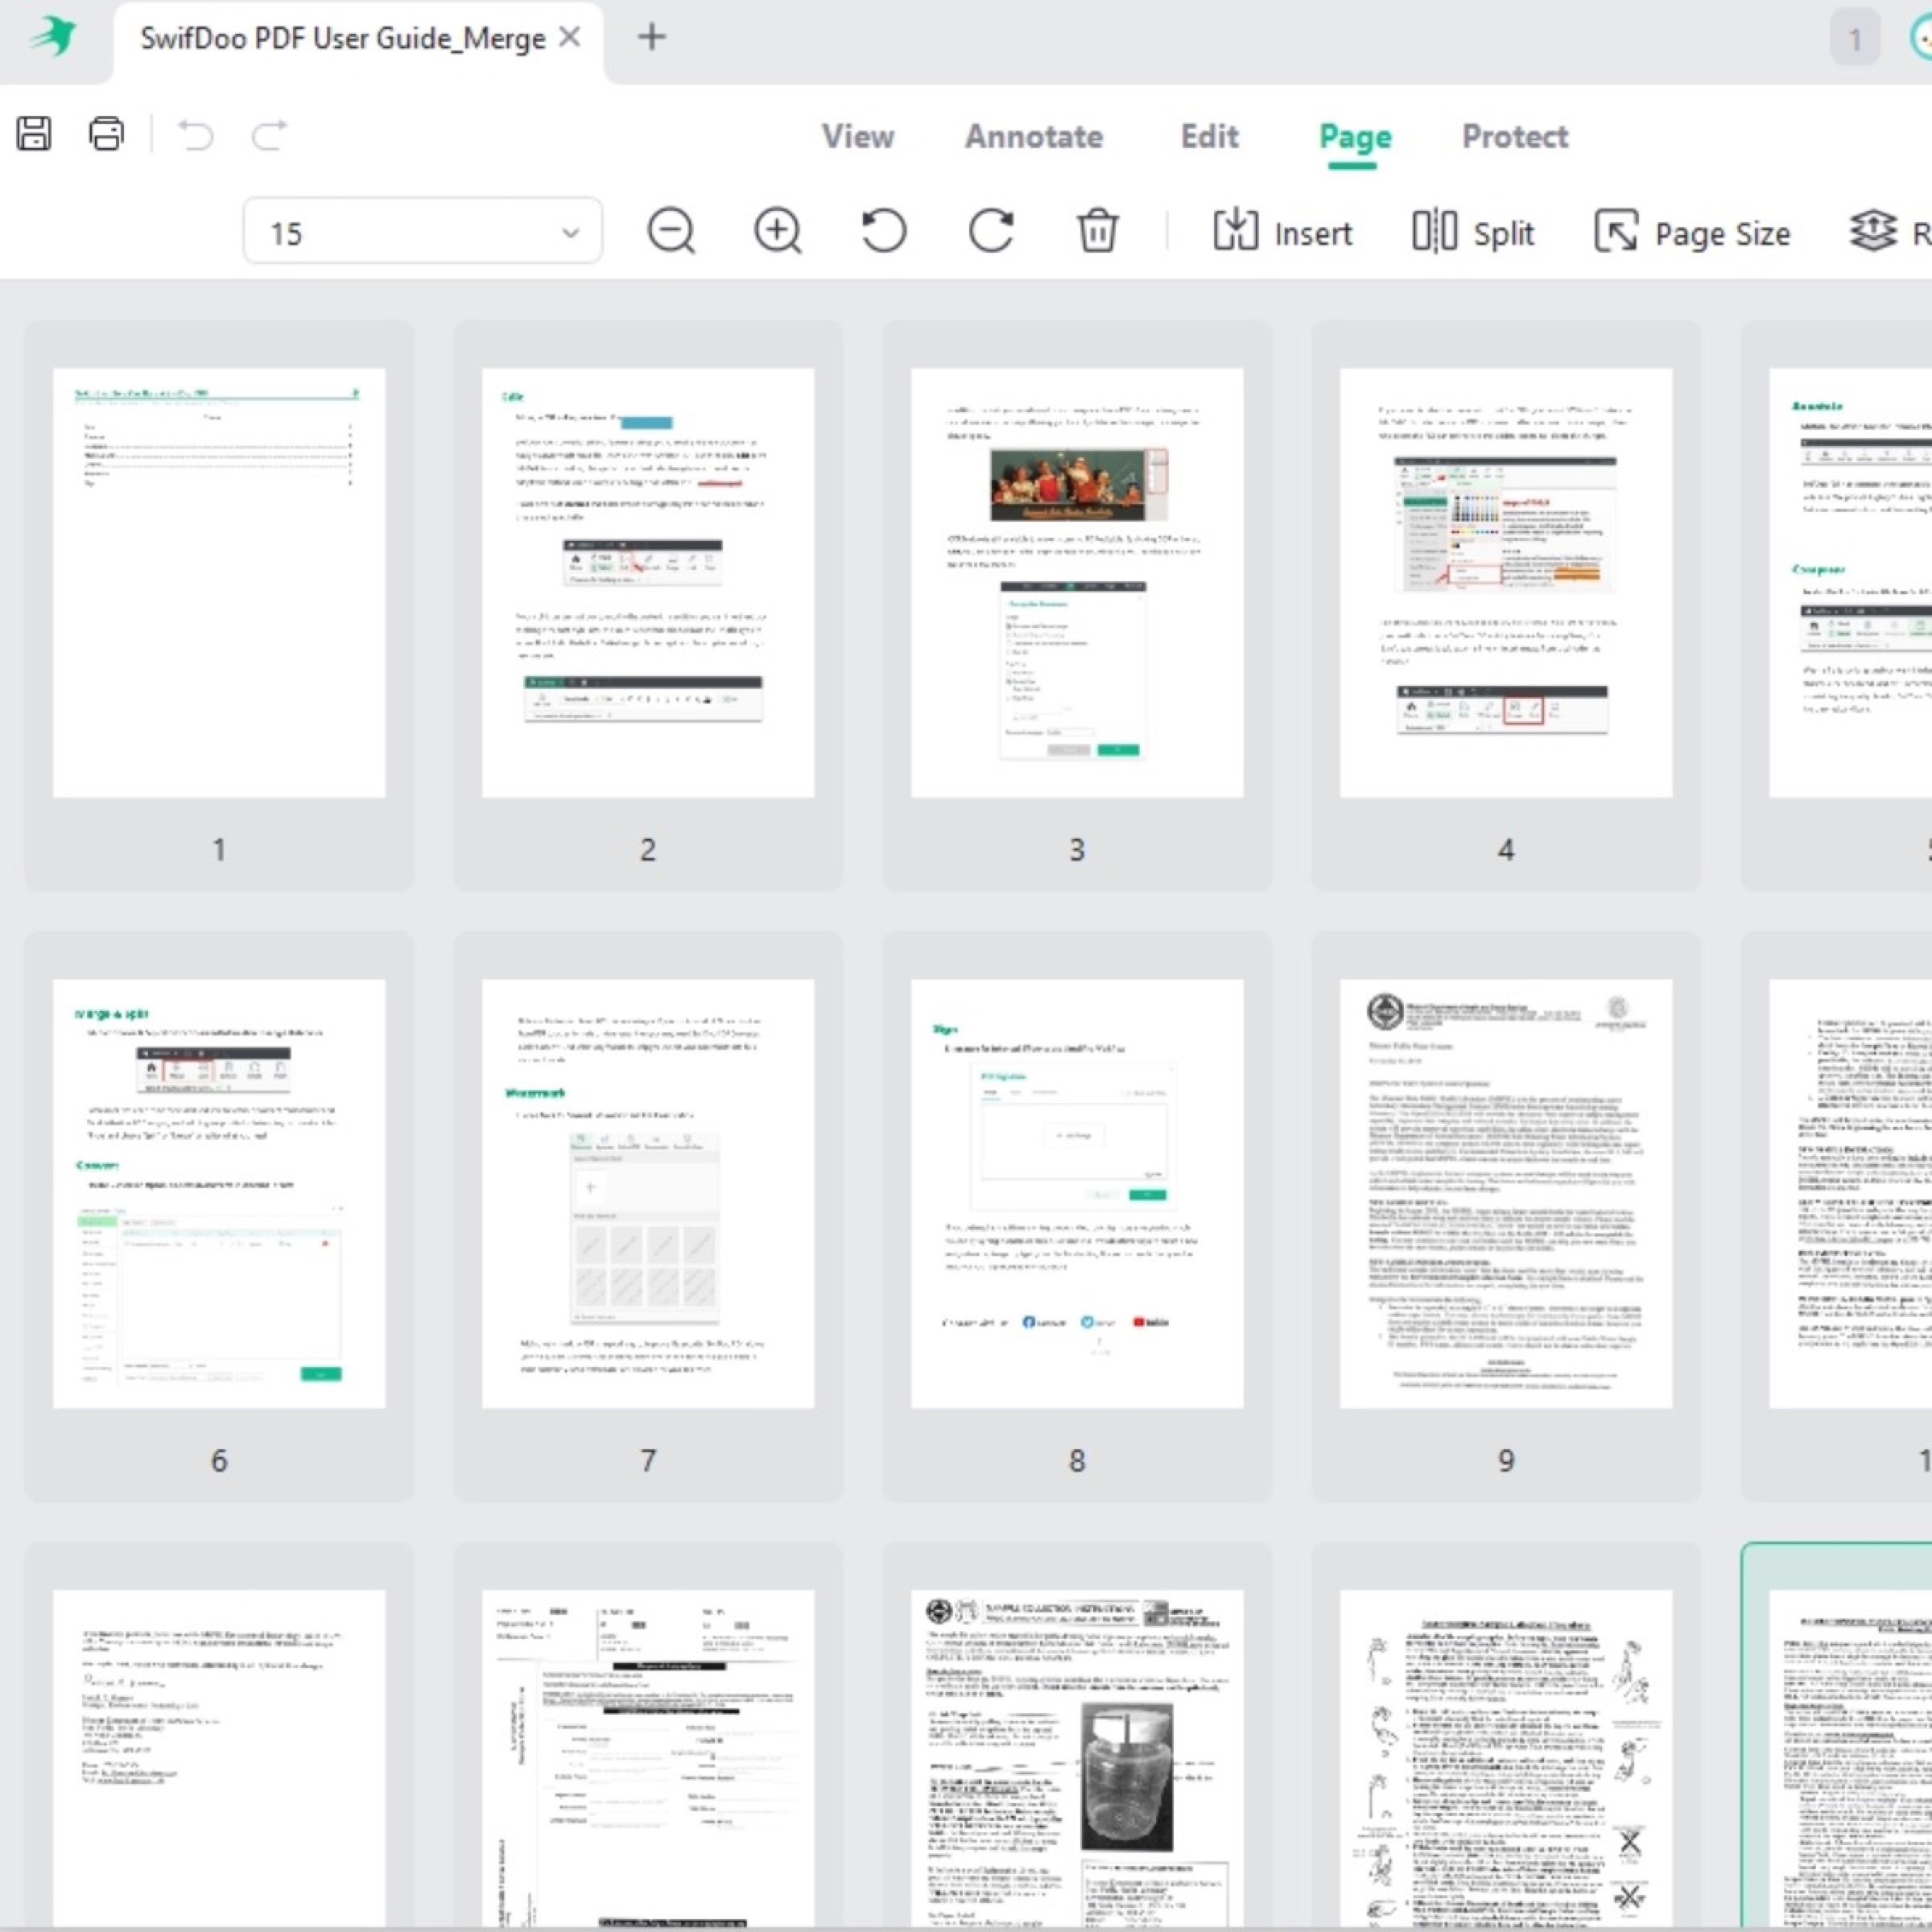
Task: Open the View tab
Action: (858, 137)
